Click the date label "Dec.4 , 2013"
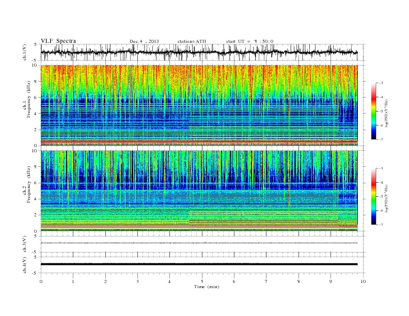The width and height of the screenshot is (409, 316). coord(144,41)
